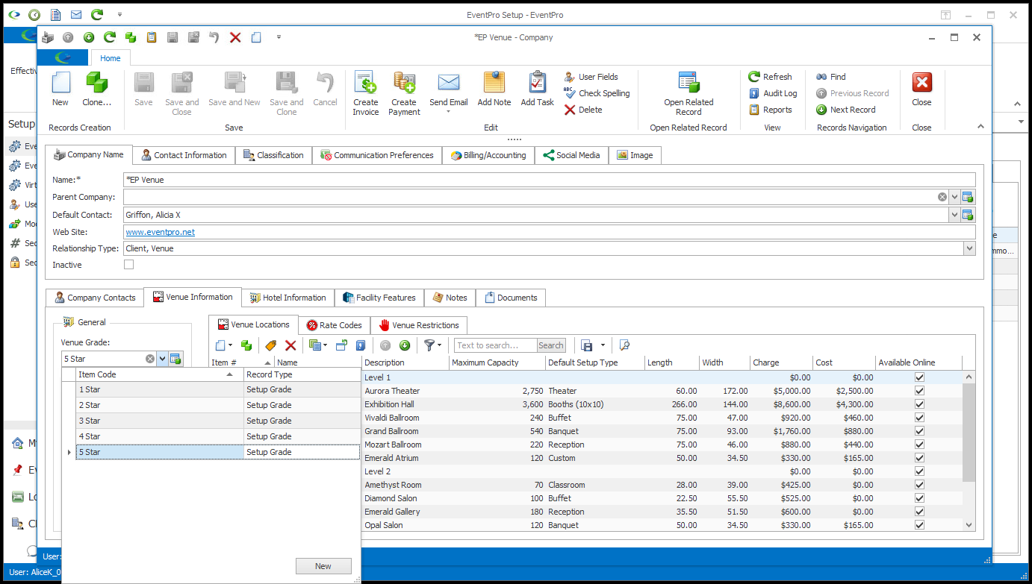This screenshot has height=584, width=1032.
Task: Click clipboard icon in EP Venue quick access toolbar
Action: [x=152, y=37]
